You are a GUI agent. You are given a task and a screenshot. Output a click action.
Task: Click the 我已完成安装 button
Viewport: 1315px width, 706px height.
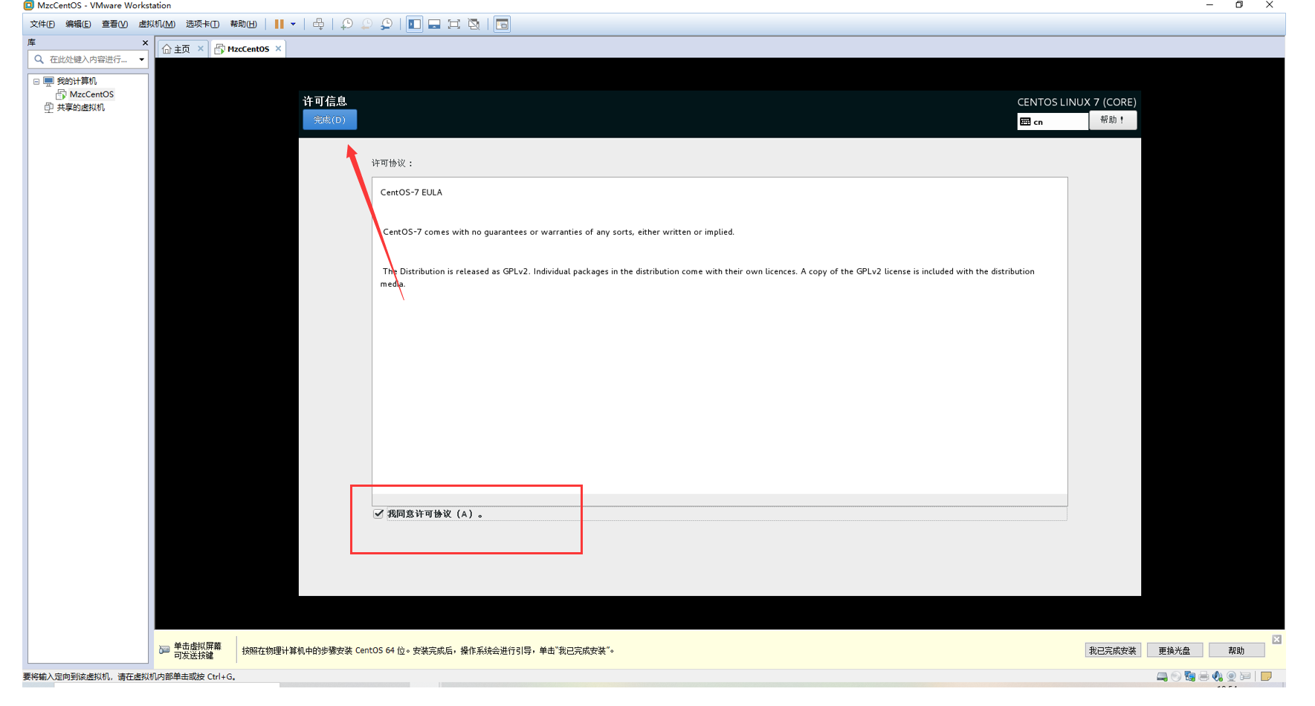1112,650
